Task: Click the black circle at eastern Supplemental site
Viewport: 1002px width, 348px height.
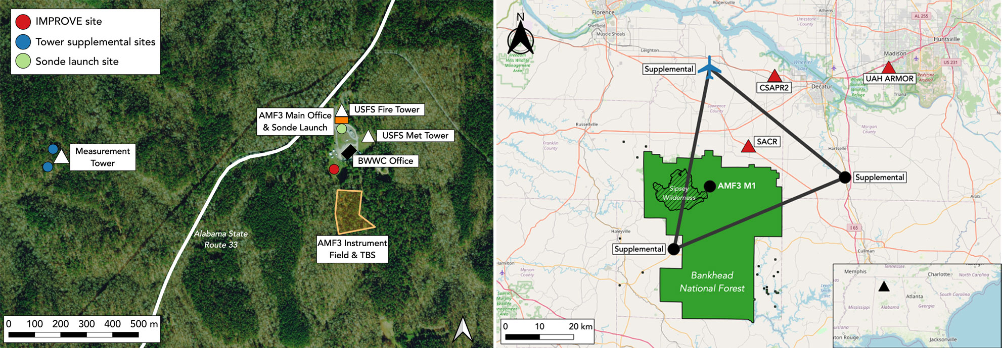Action: pyautogui.click(x=844, y=177)
